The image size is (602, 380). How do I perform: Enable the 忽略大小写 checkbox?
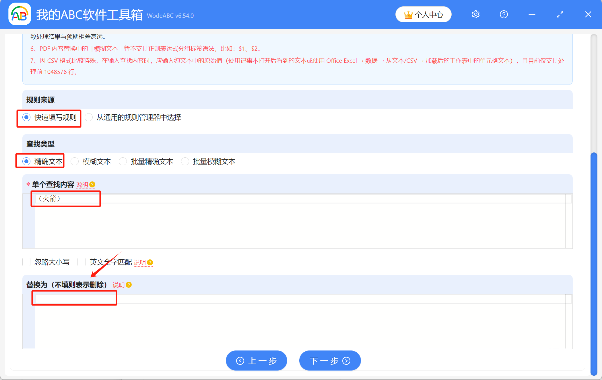point(26,262)
